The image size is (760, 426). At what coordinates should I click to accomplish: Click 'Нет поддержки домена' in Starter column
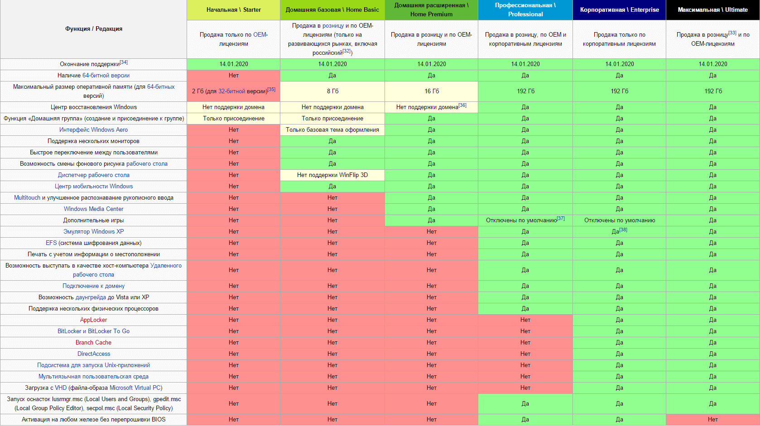(234, 107)
